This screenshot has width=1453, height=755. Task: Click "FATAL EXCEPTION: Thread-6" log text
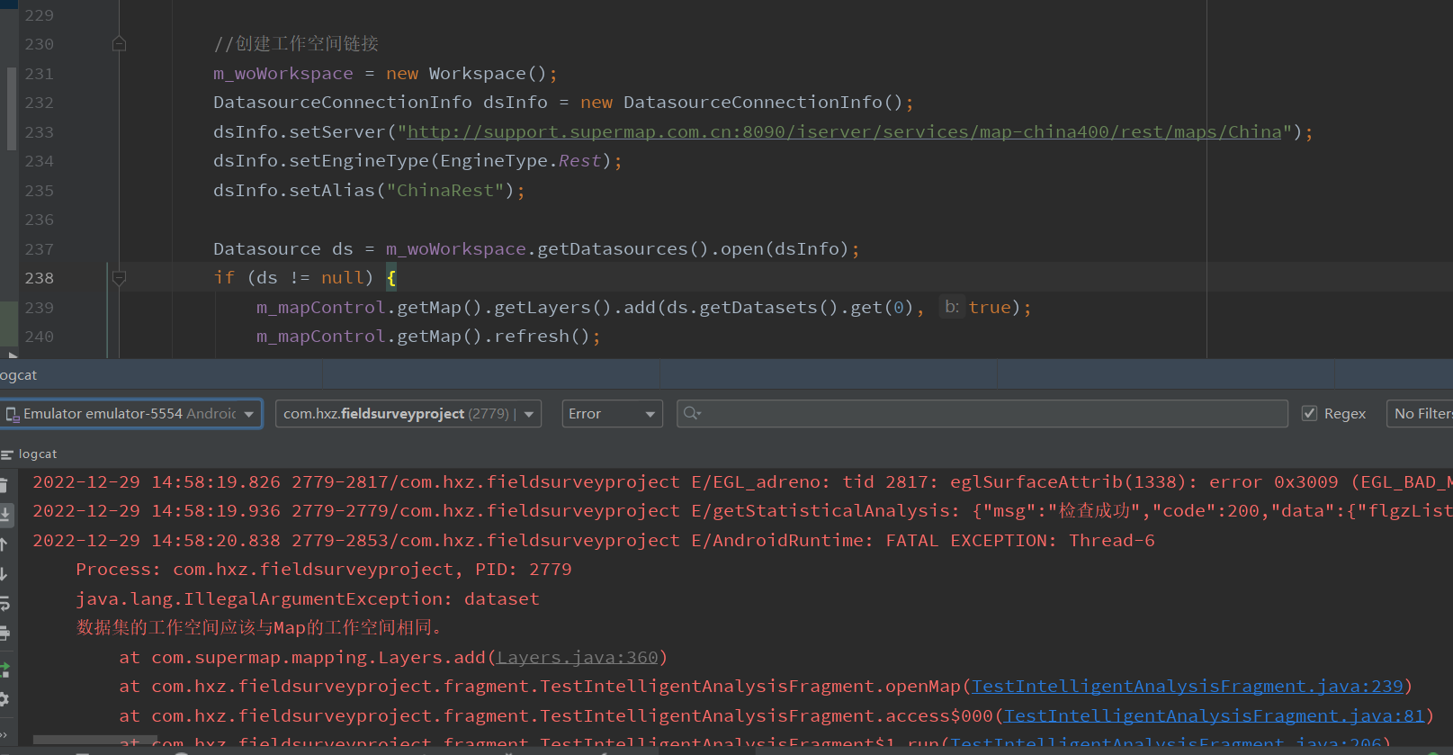tap(1020, 540)
